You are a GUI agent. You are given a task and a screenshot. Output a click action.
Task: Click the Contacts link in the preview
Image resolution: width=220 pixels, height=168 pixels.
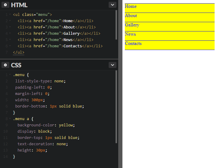pyautogui.click(x=133, y=44)
